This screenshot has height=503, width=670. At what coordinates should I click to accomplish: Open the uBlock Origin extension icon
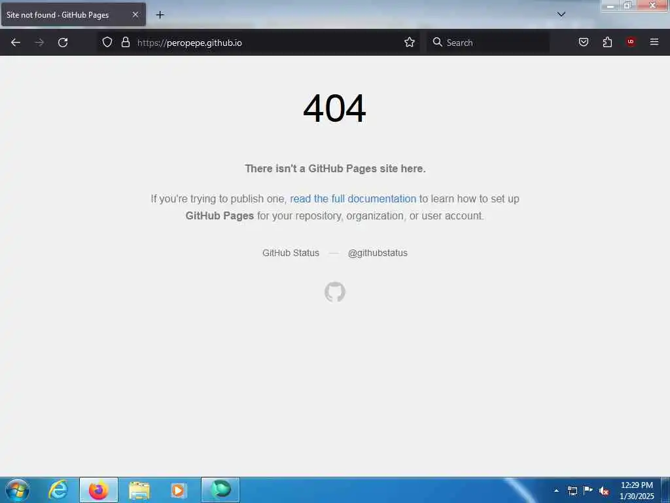pyautogui.click(x=630, y=42)
